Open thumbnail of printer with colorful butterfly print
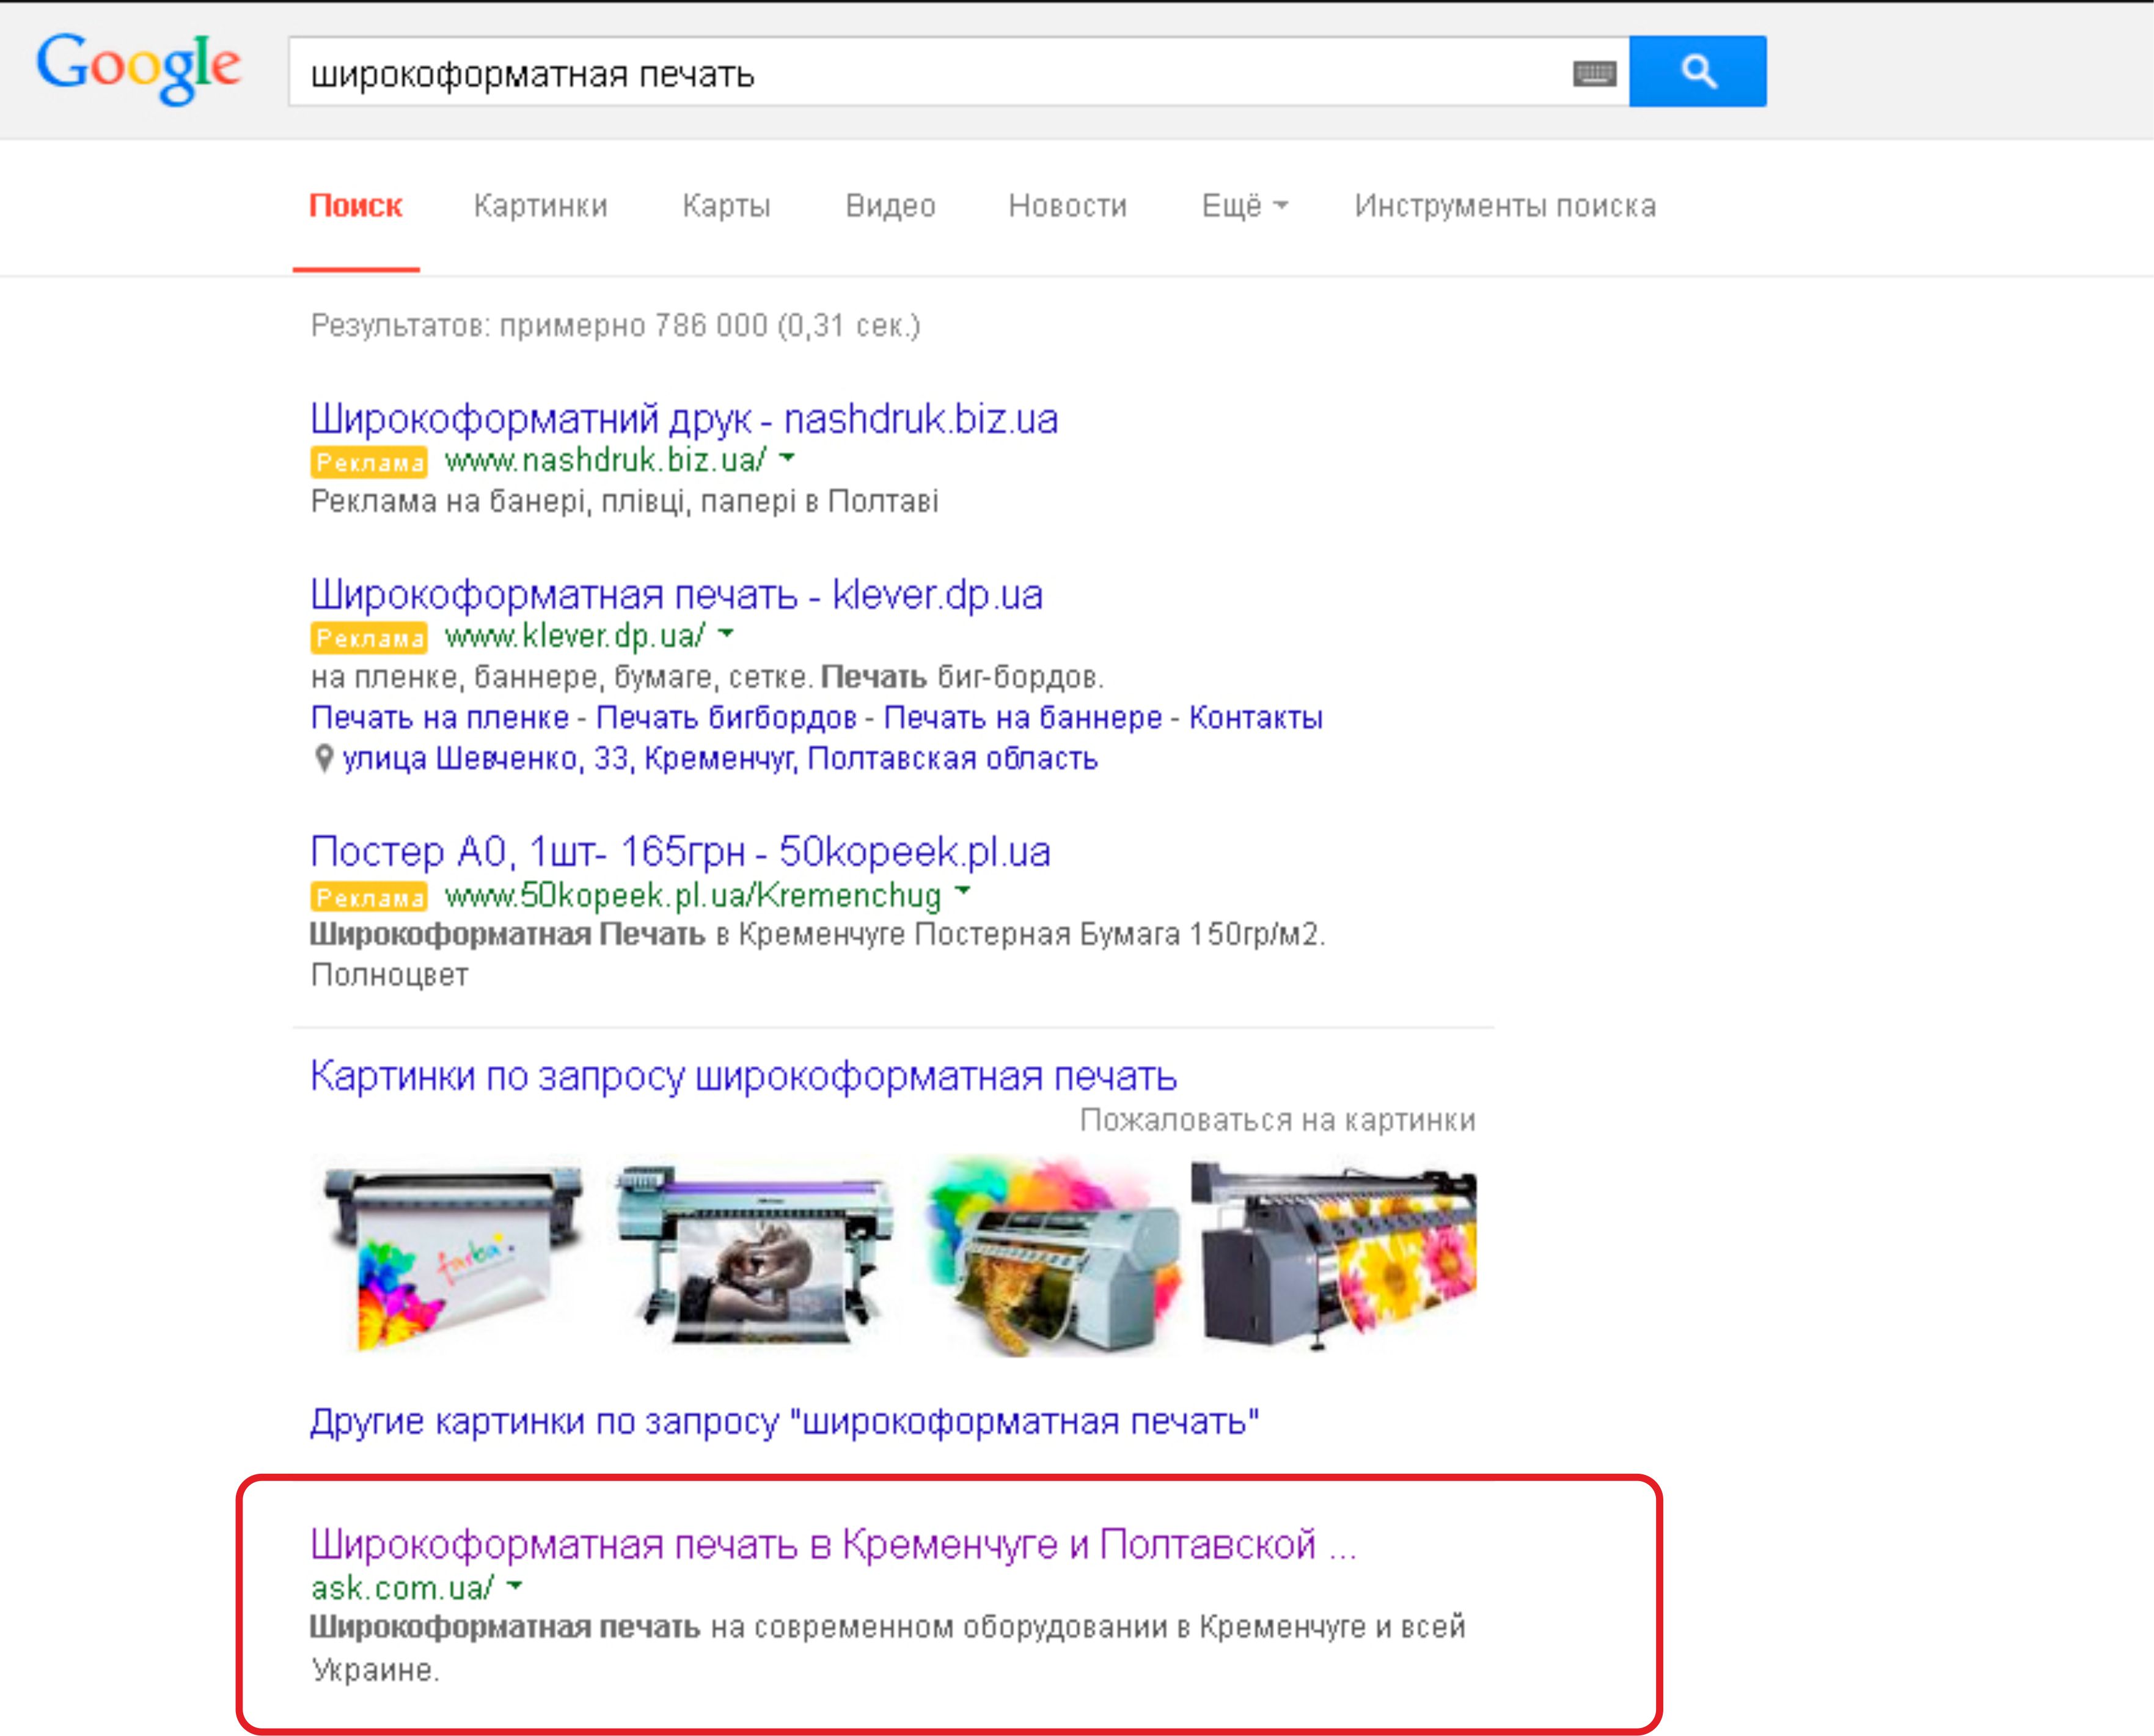 click(x=454, y=1258)
